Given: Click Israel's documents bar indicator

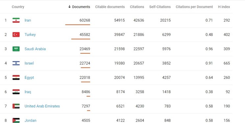Looking at the screenshot, I should [x=86, y=68].
